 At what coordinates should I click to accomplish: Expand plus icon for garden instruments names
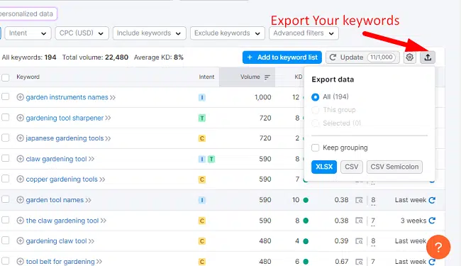click(20, 97)
